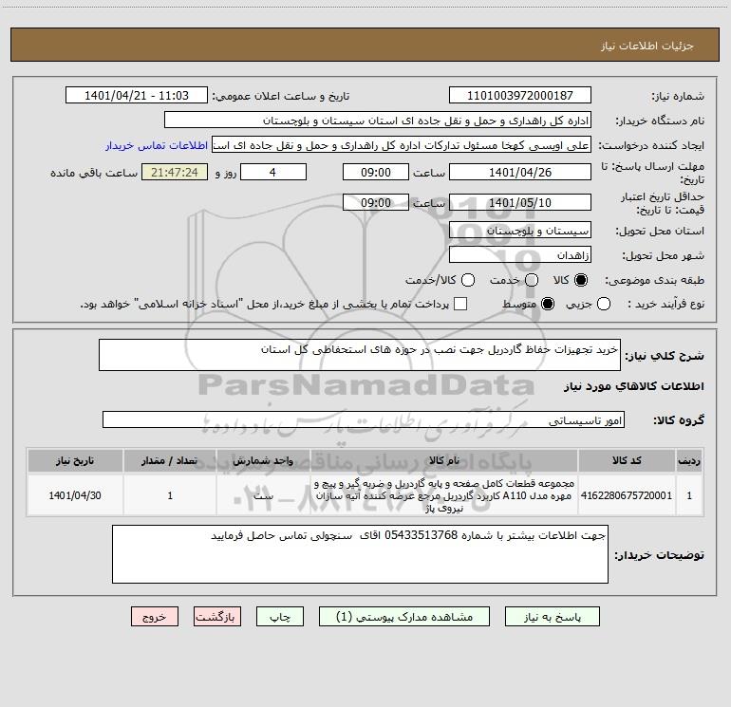This screenshot has width=731, height=707.
Task: Click the خروج exit button
Action: (x=155, y=617)
